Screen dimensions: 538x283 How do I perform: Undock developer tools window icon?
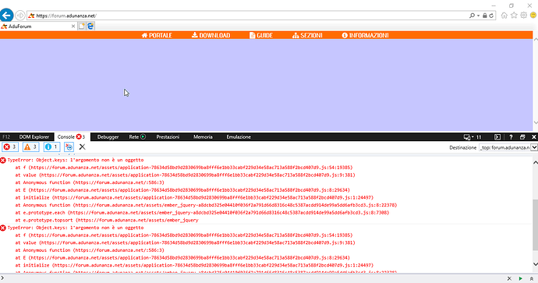click(522, 137)
